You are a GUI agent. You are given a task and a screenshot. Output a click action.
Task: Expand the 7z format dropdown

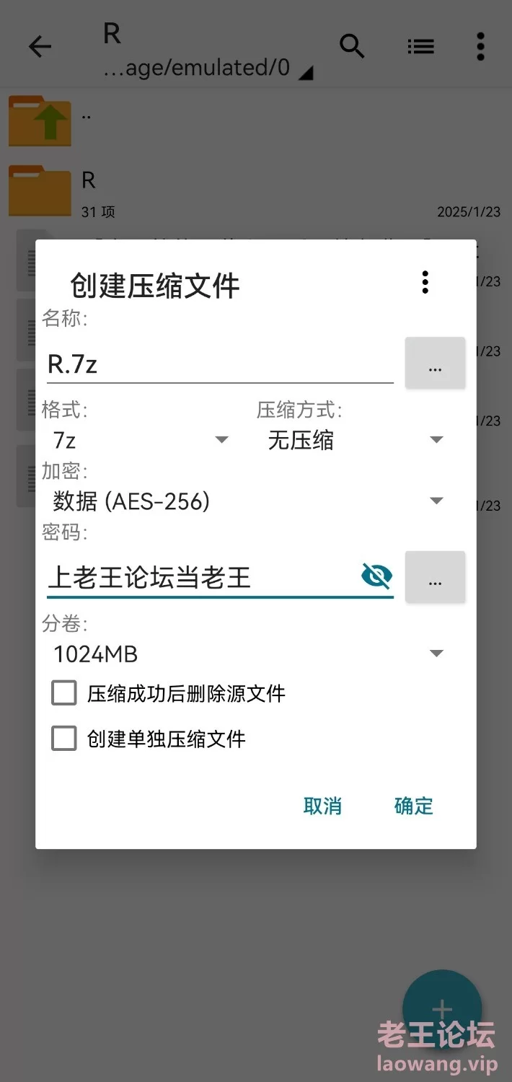coord(141,439)
